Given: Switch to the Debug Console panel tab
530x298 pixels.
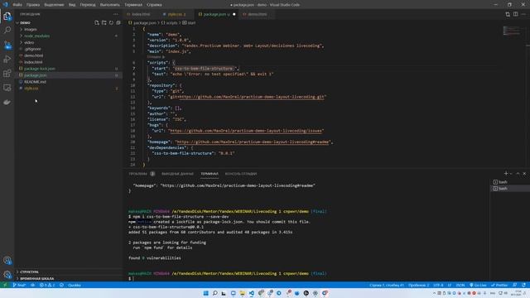Looking at the screenshot, I should (241, 174).
